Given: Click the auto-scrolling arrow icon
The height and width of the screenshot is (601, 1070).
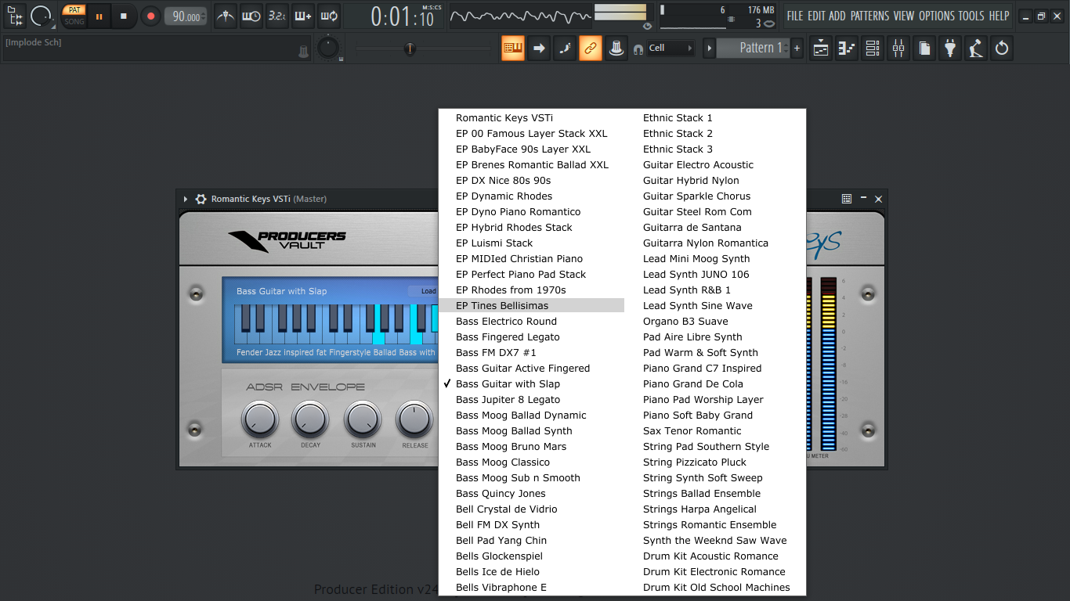Looking at the screenshot, I should (x=539, y=48).
